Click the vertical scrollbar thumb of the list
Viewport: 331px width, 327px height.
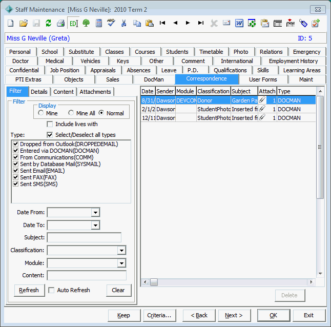click(320, 147)
